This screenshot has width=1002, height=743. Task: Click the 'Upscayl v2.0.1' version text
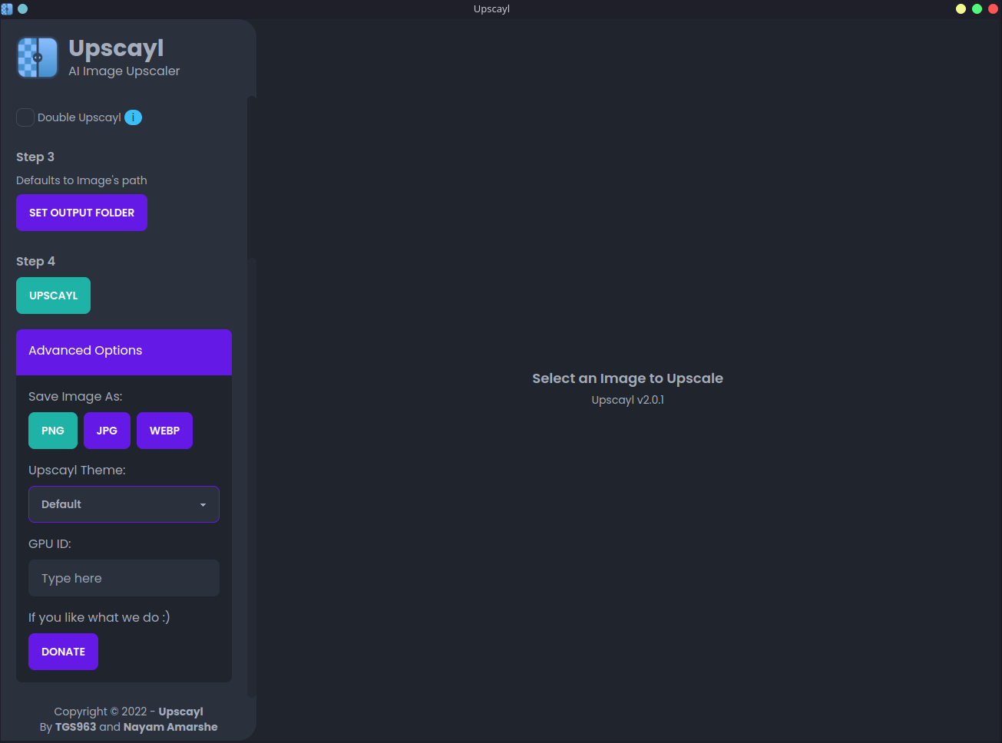(x=627, y=400)
